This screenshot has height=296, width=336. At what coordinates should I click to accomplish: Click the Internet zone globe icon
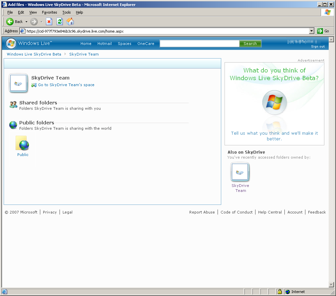coord(287,292)
